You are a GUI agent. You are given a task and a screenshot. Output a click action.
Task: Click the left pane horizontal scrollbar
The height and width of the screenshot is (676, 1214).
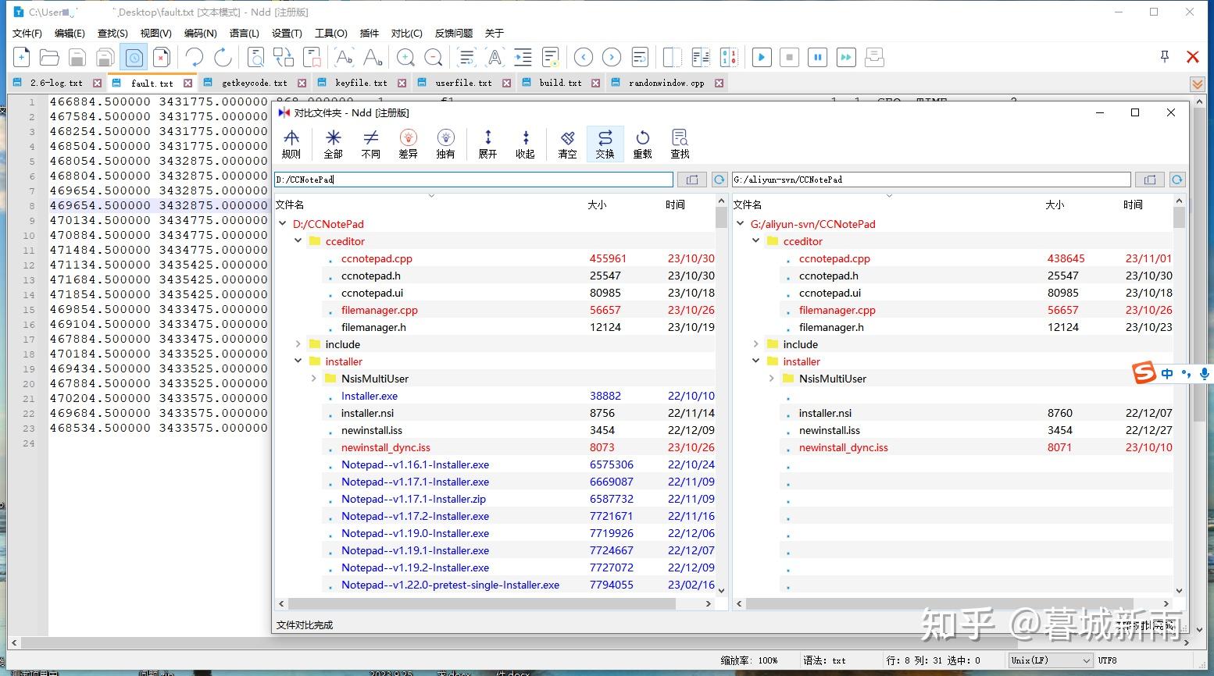(x=481, y=603)
